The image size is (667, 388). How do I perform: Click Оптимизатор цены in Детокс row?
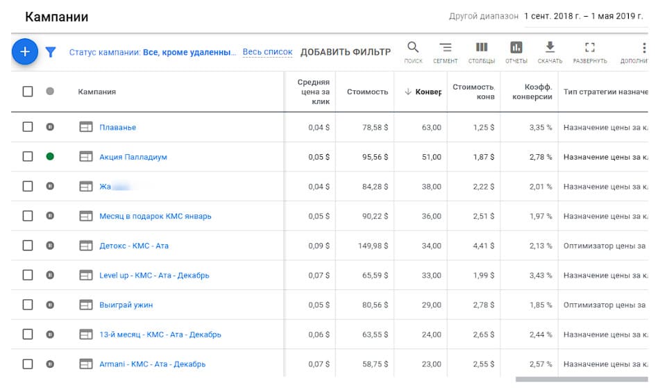[x=605, y=246]
